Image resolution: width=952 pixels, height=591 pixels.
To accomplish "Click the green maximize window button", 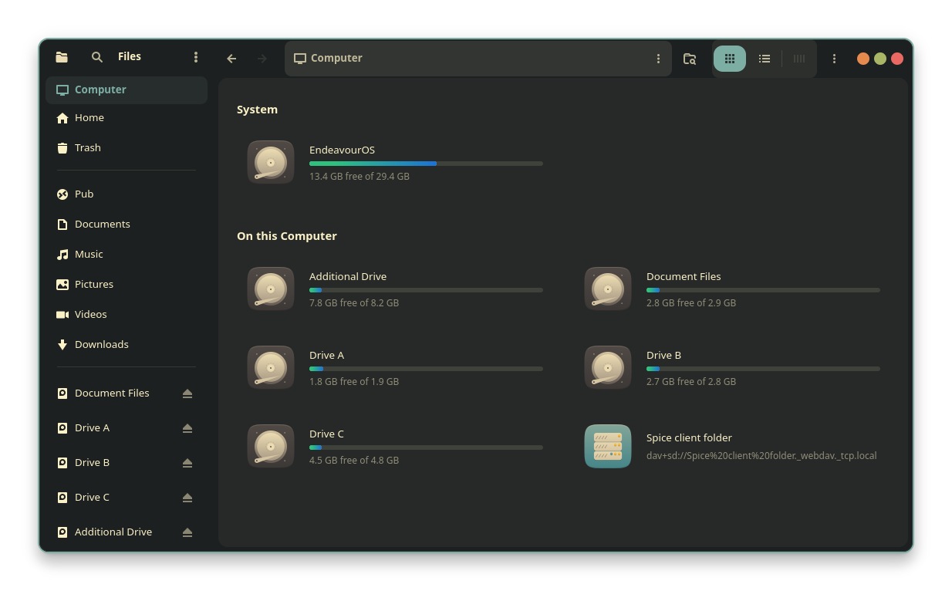I will [880, 59].
